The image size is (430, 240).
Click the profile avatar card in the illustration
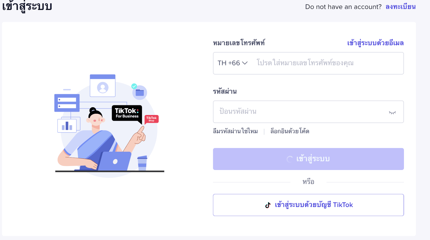103,86
